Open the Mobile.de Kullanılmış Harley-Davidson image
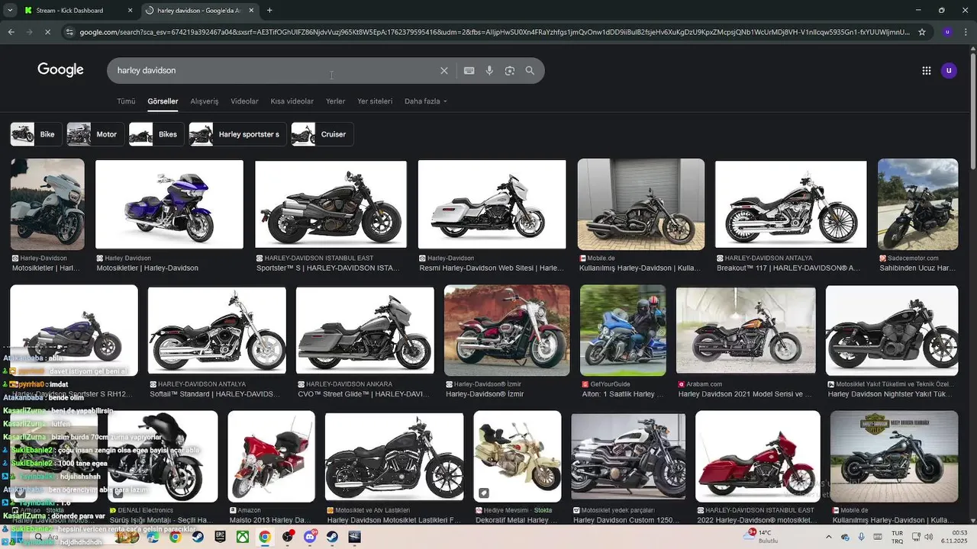 [641, 204]
